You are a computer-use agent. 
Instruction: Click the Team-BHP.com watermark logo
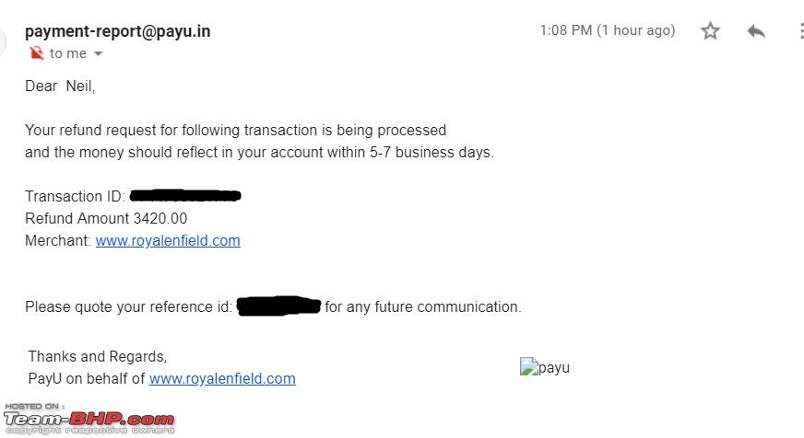[89, 419]
